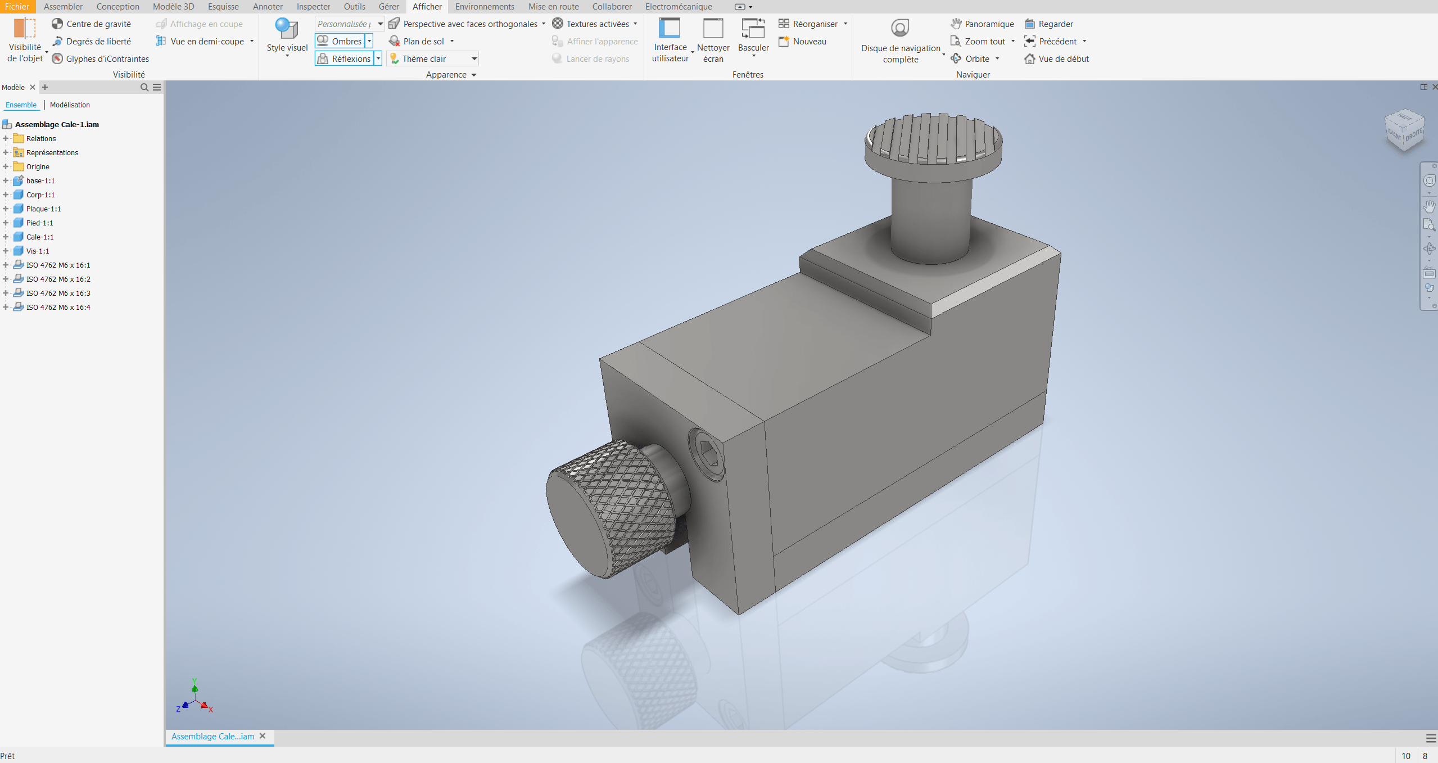Image resolution: width=1438 pixels, height=763 pixels.
Task: Select Pied-1:1 component
Action: click(39, 223)
